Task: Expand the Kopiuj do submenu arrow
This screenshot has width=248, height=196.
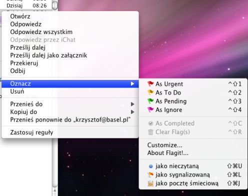Action: pos(132,112)
